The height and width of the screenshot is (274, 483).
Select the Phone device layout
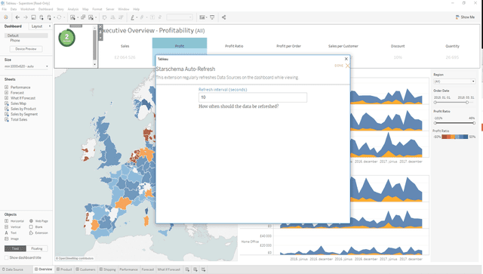(x=15, y=40)
